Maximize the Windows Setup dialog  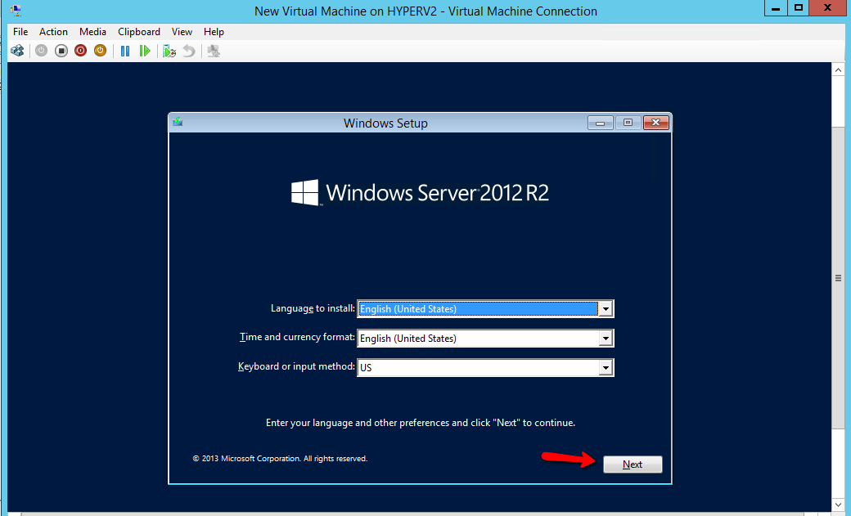point(628,123)
